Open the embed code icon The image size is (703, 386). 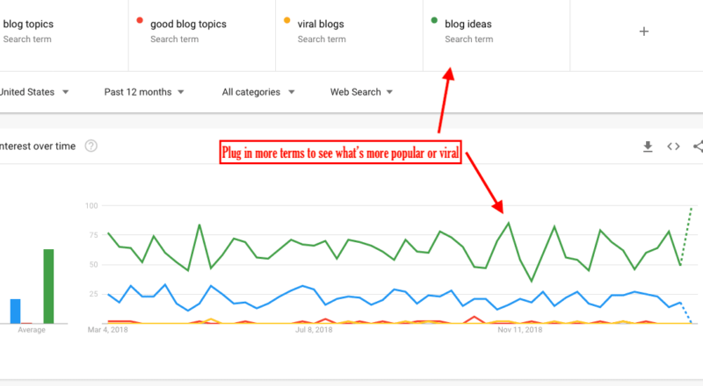(673, 147)
